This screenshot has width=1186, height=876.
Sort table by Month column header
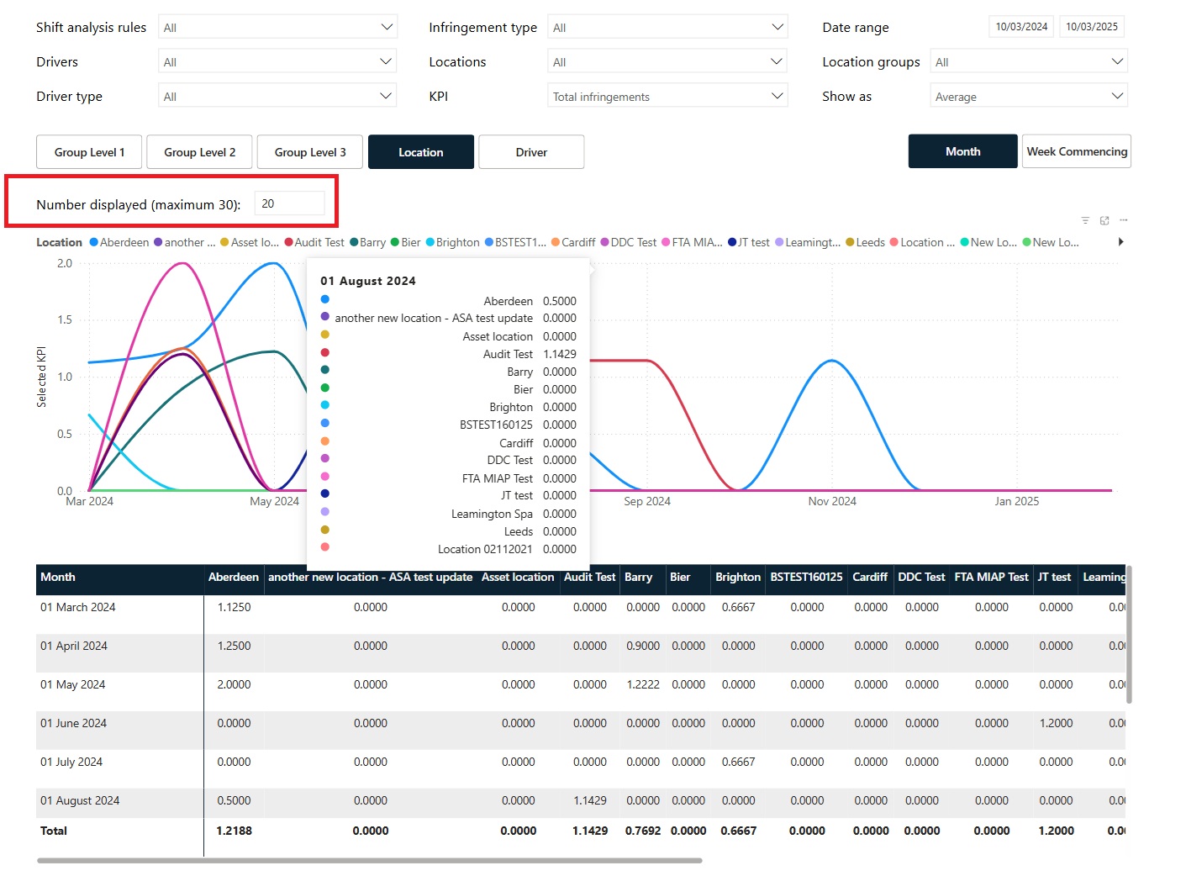coord(58,577)
